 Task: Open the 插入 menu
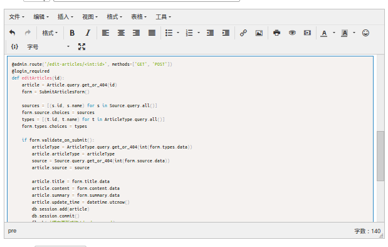pos(65,17)
